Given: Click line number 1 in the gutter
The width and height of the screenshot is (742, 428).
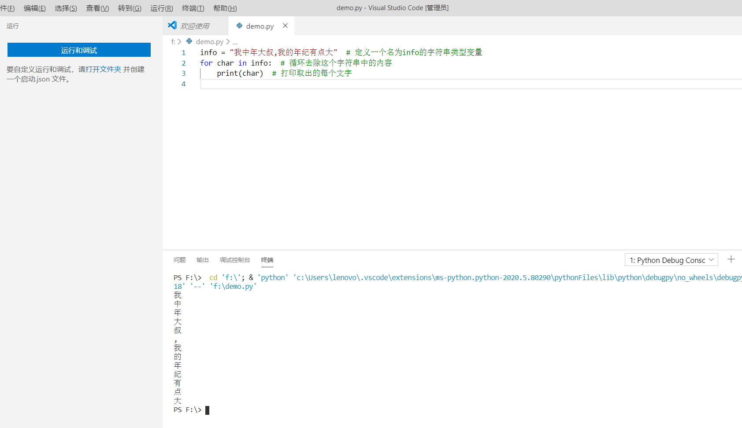Looking at the screenshot, I should [x=184, y=52].
